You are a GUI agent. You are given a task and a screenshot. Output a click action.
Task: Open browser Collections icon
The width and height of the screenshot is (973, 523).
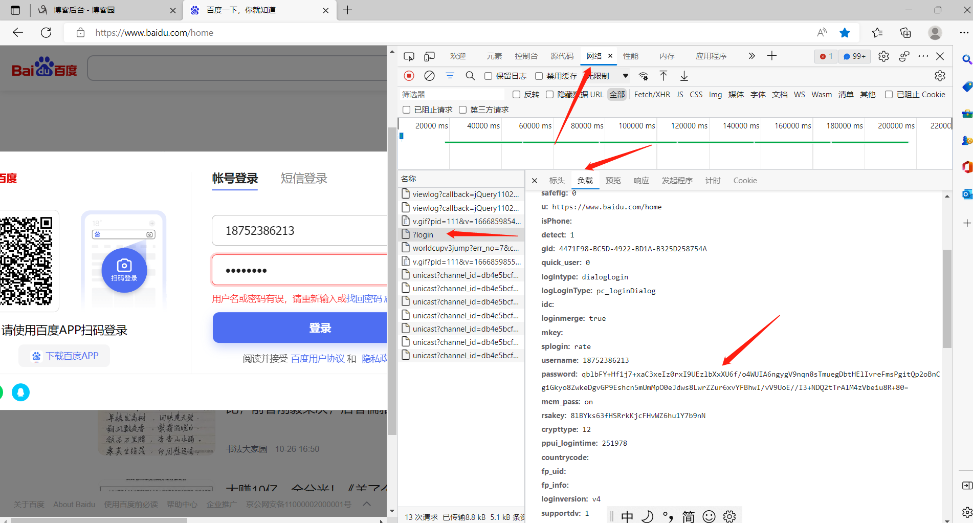905,33
